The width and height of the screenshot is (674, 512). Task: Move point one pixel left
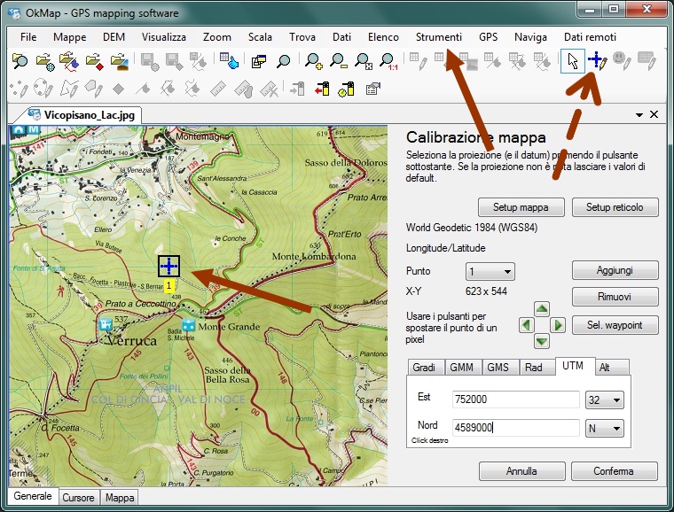(x=526, y=325)
